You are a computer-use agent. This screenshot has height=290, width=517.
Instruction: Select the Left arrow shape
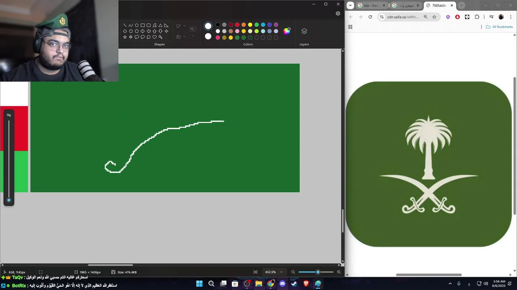[x=149, y=31]
